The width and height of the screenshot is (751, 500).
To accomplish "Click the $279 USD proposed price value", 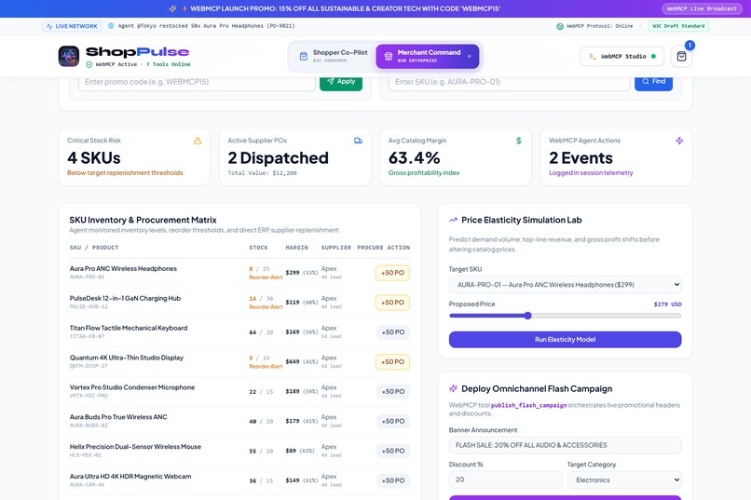I will tap(668, 304).
